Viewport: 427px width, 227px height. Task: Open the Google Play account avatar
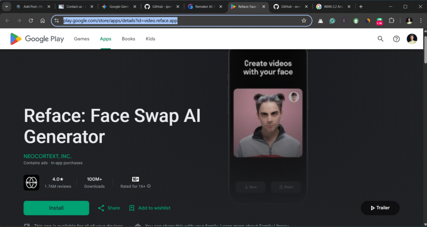click(412, 39)
